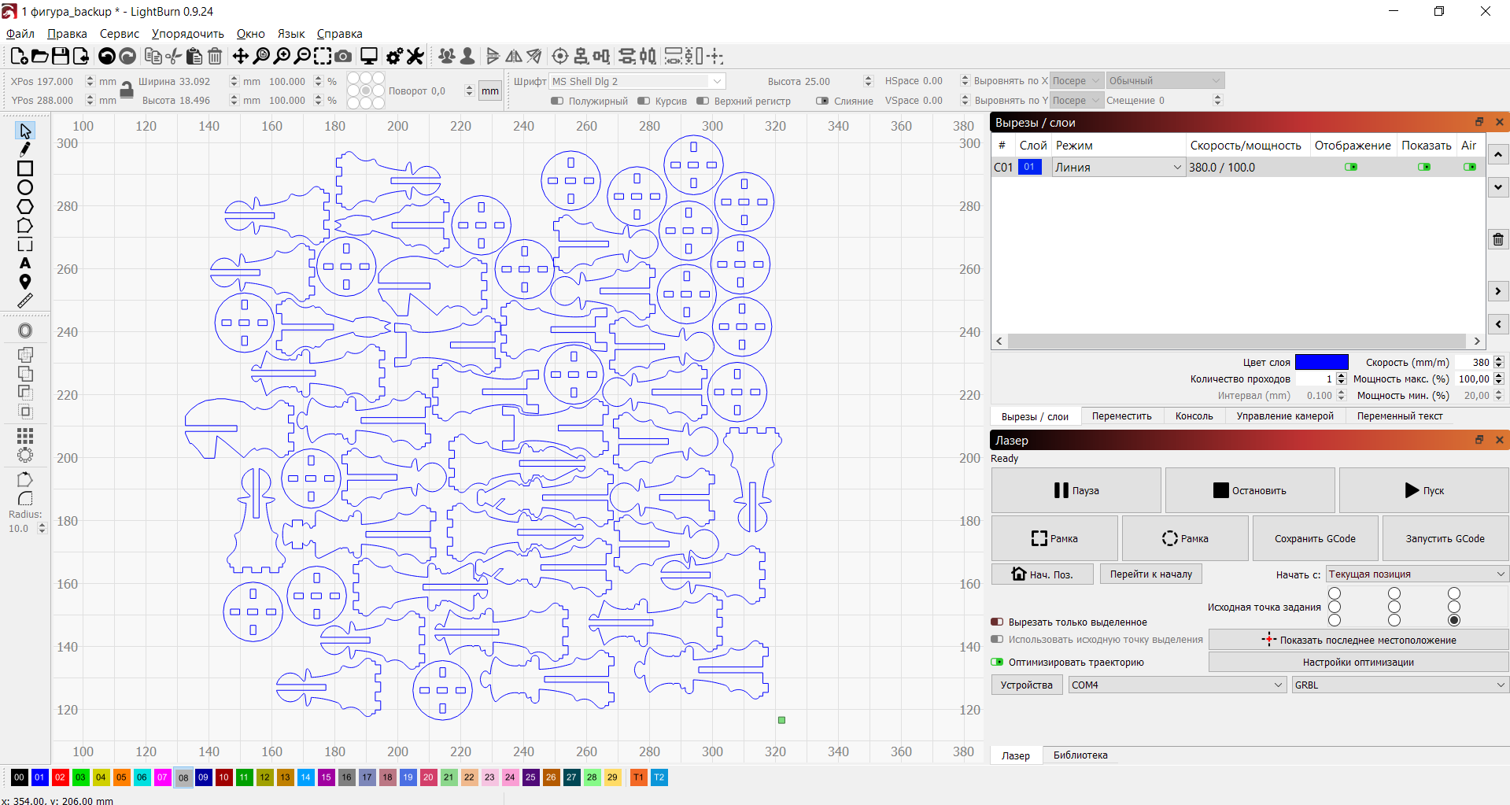1510x805 pixels.
Task: Open Выровнять по Y dropdown
Action: pyautogui.click(x=1076, y=101)
